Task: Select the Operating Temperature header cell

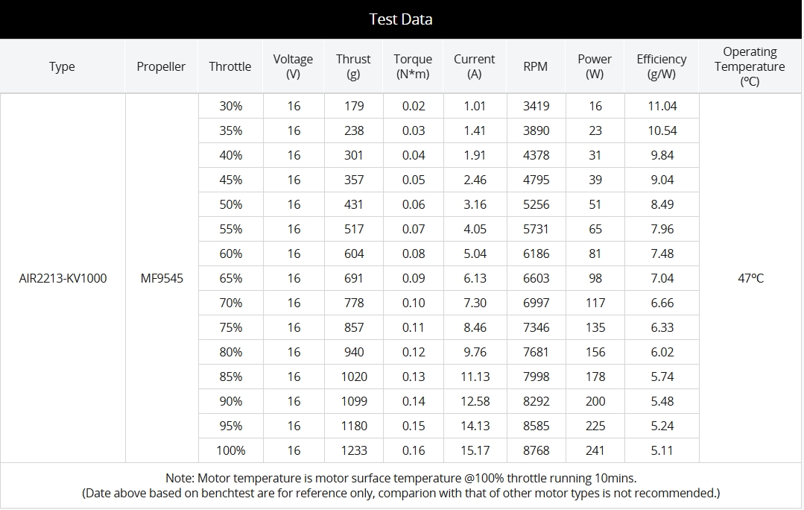Action: [x=750, y=66]
